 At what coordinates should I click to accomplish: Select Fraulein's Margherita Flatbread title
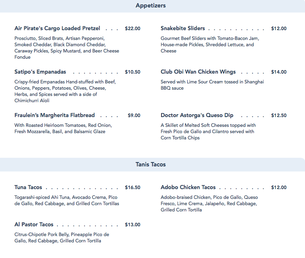54,115
